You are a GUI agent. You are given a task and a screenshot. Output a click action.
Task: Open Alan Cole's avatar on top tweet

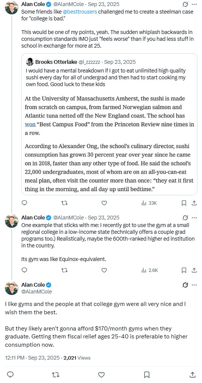click(11, 8)
